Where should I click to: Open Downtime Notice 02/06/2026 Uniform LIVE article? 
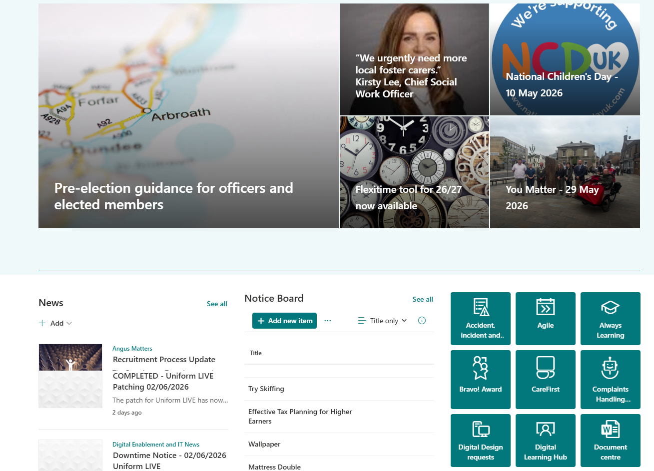(x=169, y=461)
